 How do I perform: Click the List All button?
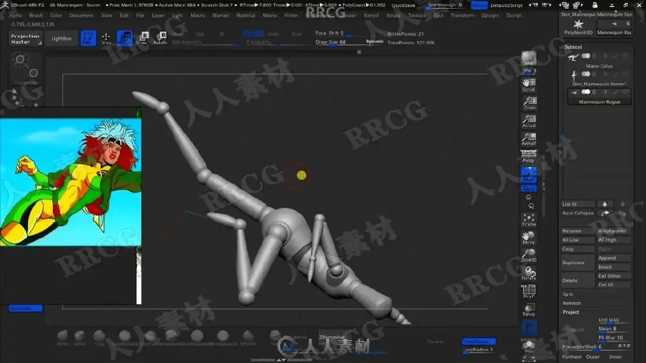coord(578,204)
